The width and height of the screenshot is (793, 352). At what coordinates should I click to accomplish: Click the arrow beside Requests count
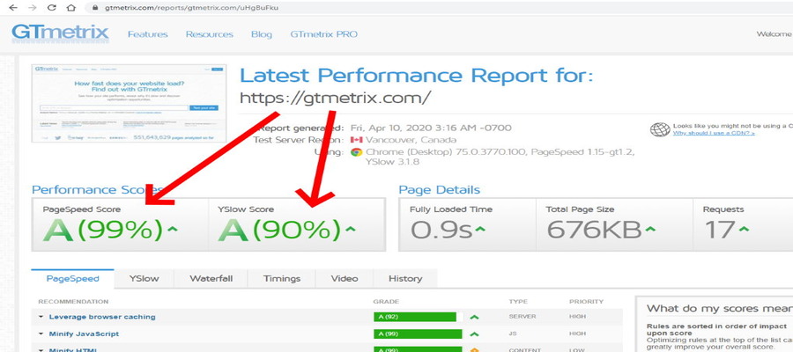(x=743, y=230)
